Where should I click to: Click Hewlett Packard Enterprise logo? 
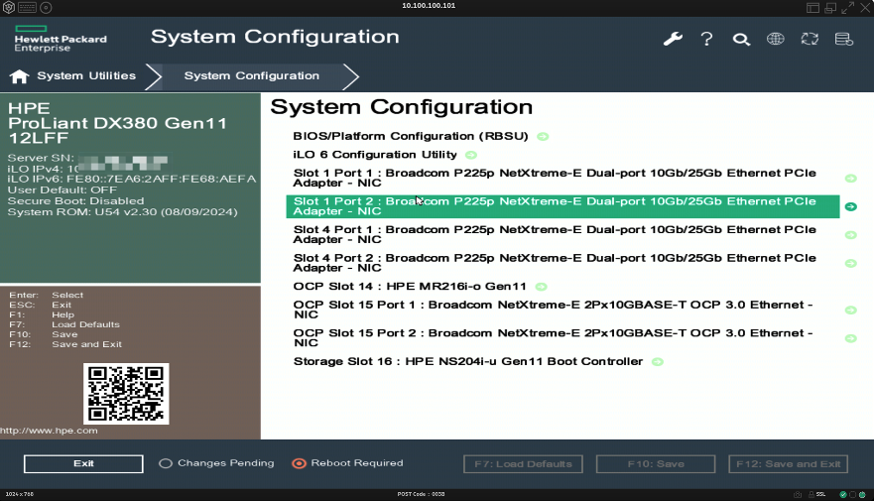click(x=61, y=39)
